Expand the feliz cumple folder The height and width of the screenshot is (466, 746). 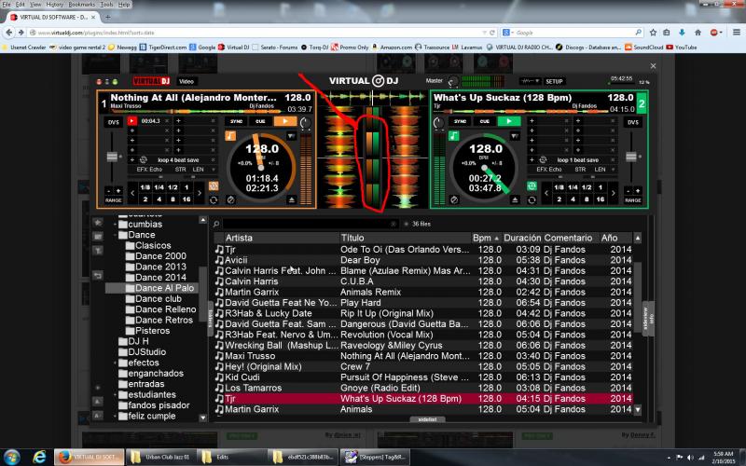[x=115, y=416]
